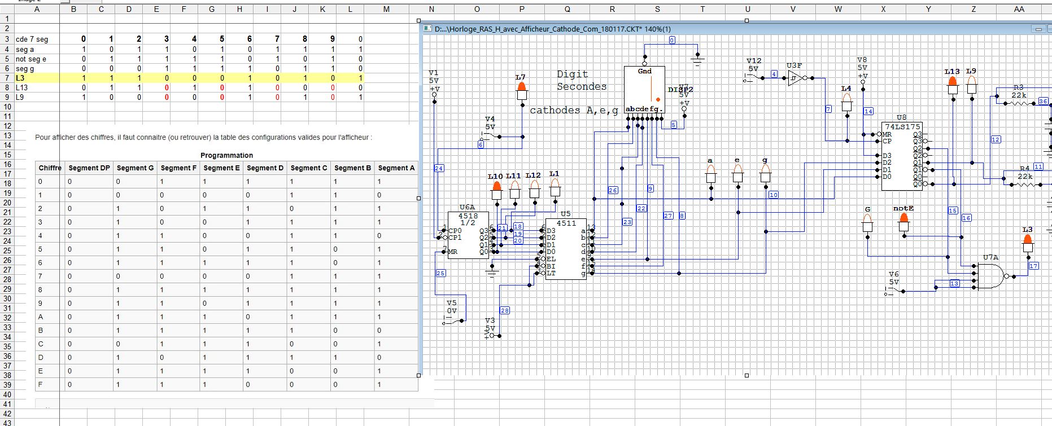Click node label 28 above the V3 source
Screen dimensions: 1052x426
[x=505, y=310]
